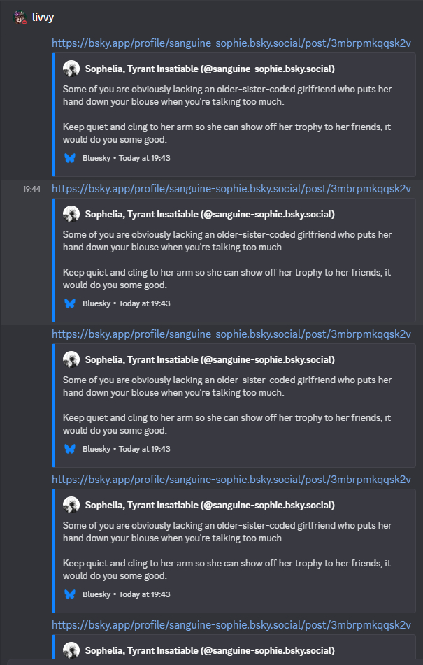Screen dimensions: 423x665
Task: Click the Bluesky butterfly icon in the first embed
Action: [70, 158]
